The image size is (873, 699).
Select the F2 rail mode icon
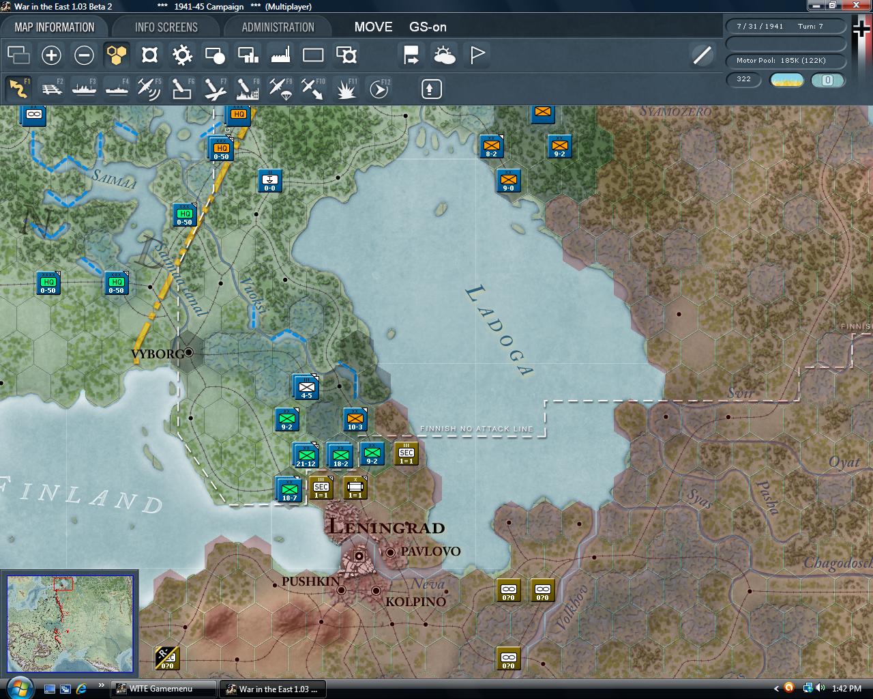tap(51, 89)
